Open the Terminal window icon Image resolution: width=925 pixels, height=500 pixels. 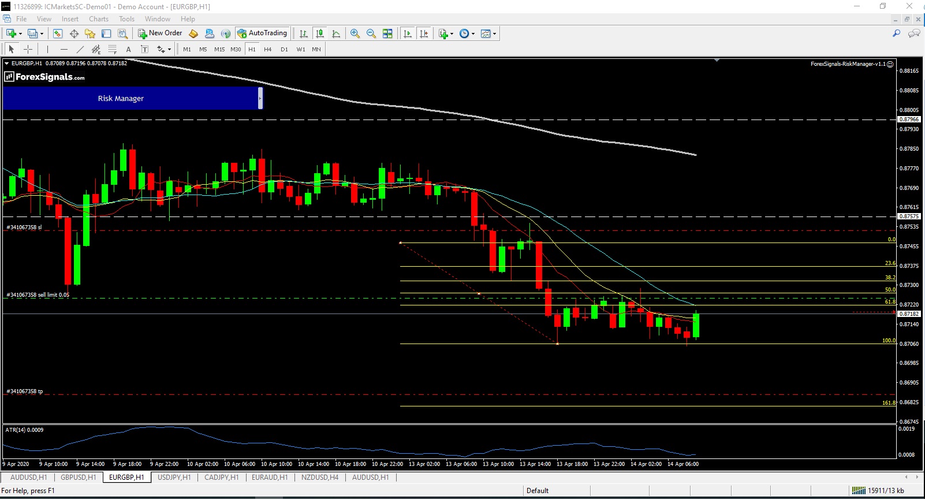pyautogui.click(x=106, y=33)
